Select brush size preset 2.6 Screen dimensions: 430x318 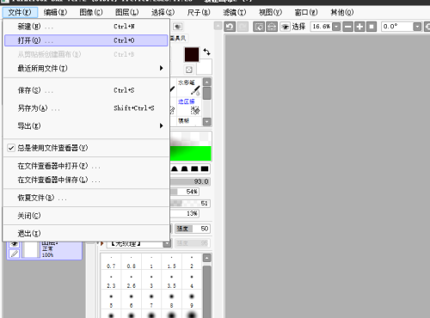[x=132, y=282]
